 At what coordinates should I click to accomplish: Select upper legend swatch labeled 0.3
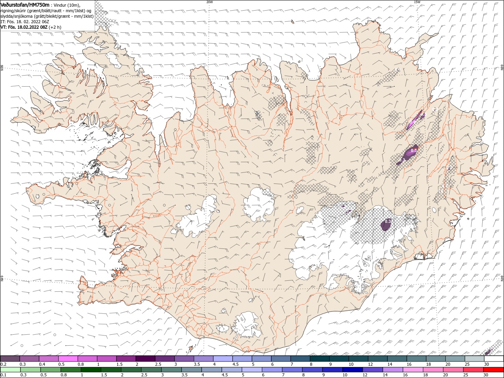[29, 358]
